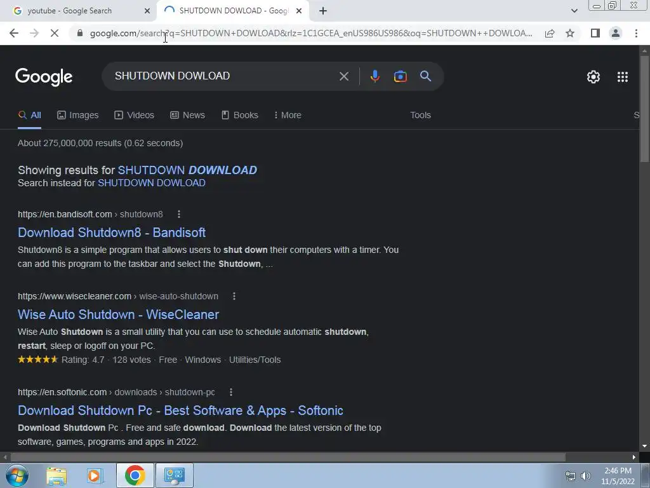View site information via the lock icon
This screenshot has height=488, width=650.
(80, 33)
